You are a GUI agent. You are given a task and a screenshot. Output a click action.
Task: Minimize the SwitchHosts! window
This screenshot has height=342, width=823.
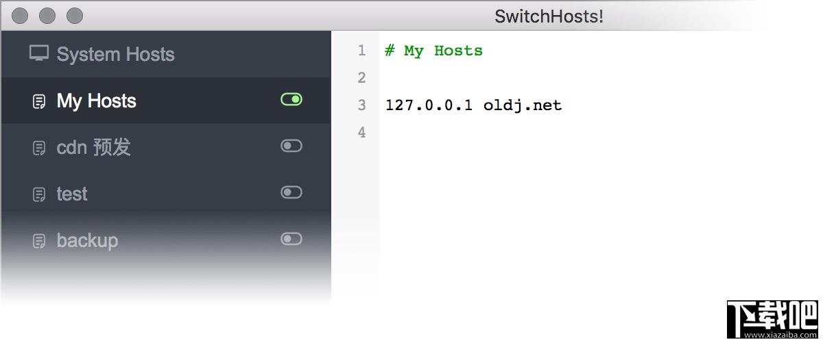47,15
